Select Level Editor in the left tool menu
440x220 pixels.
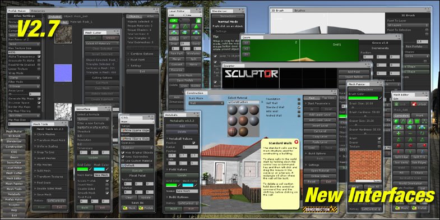pyautogui.click(x=15, y=168)
